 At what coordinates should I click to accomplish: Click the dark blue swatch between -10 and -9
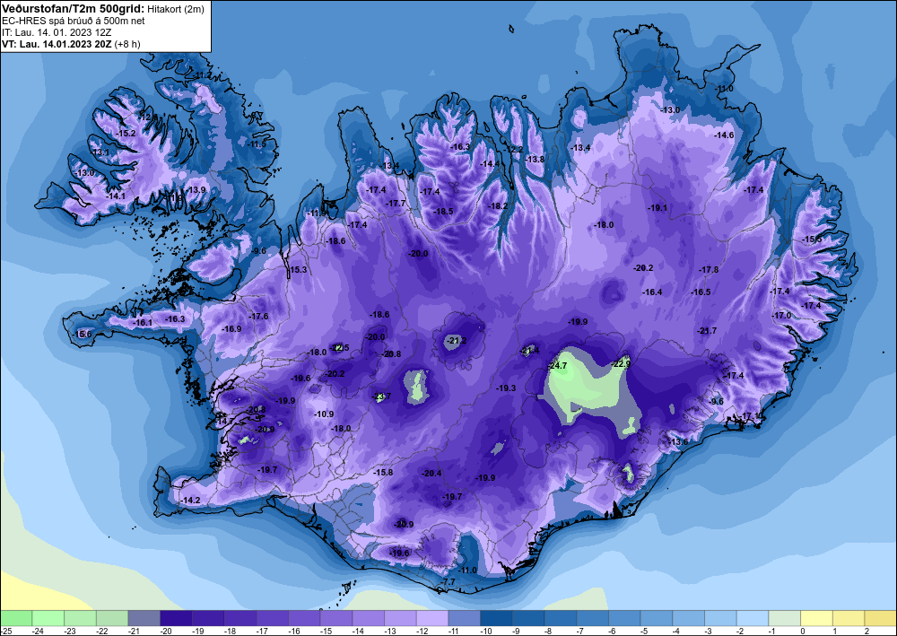click(x=497, y=618)
